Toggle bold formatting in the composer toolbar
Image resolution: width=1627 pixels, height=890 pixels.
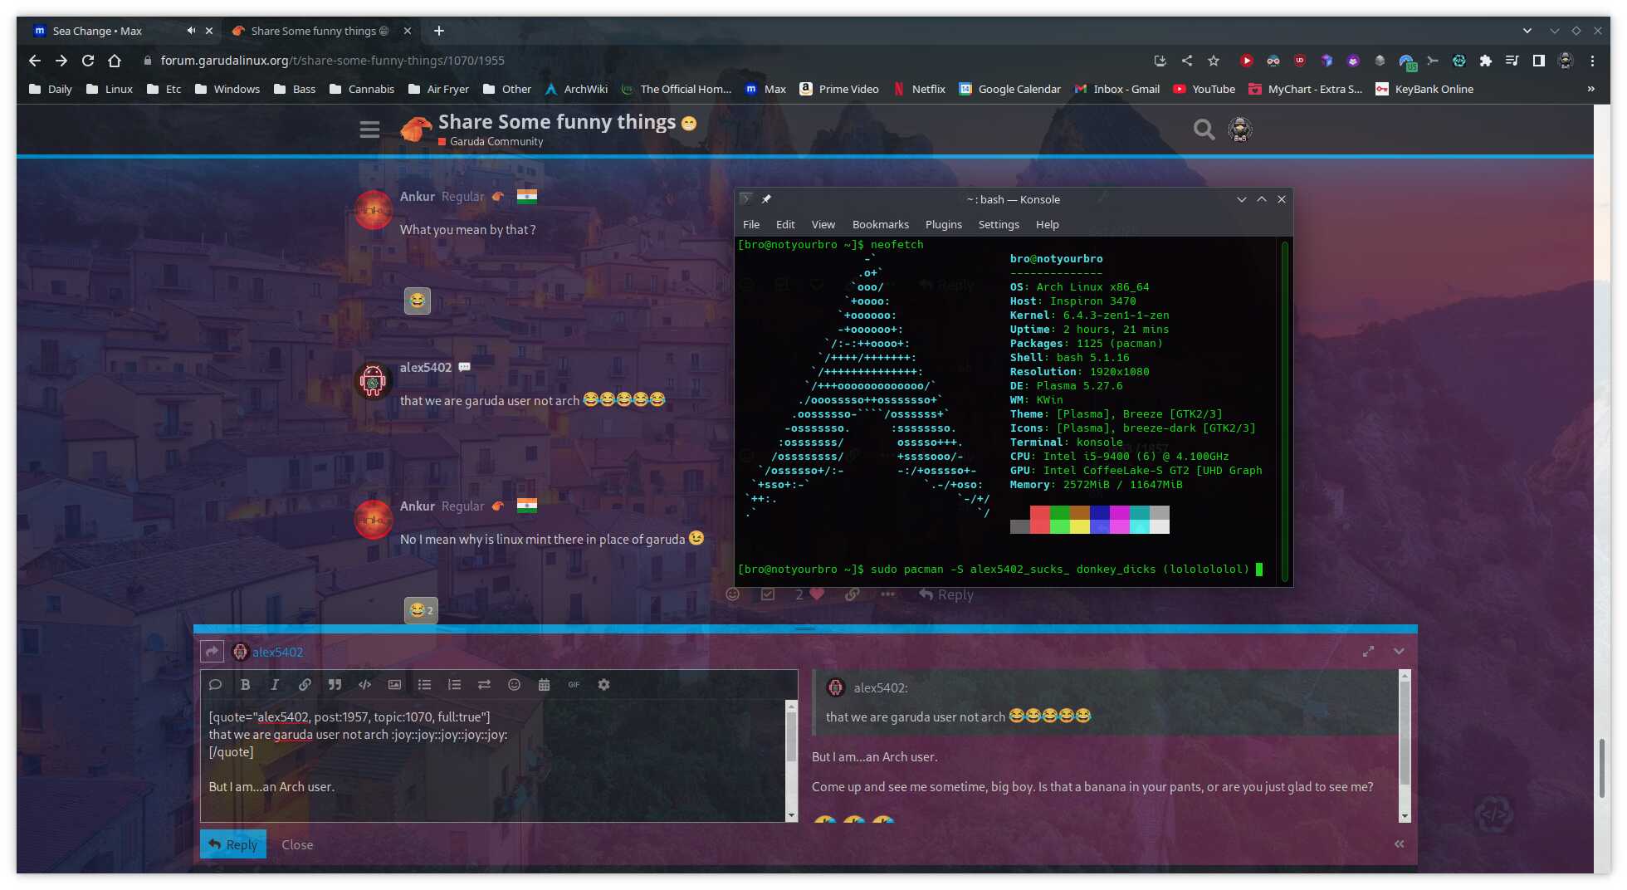click(245, 685)
